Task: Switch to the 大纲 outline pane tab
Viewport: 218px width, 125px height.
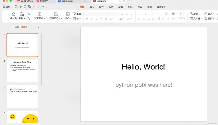Action: tap(16, 27)
